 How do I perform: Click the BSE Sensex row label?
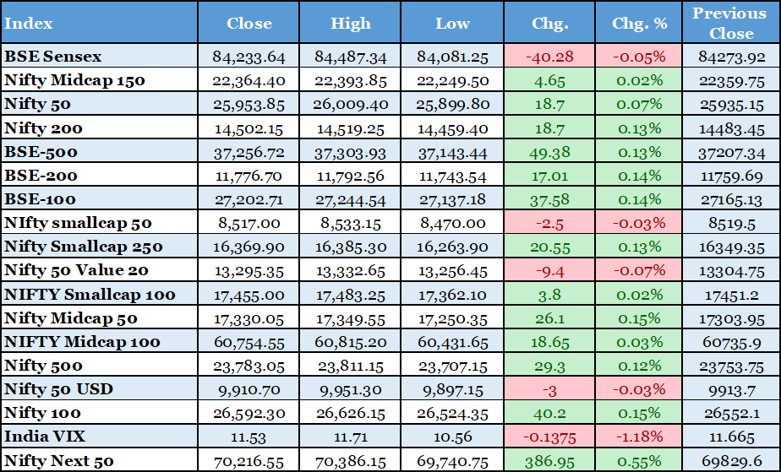pos(53,57)
